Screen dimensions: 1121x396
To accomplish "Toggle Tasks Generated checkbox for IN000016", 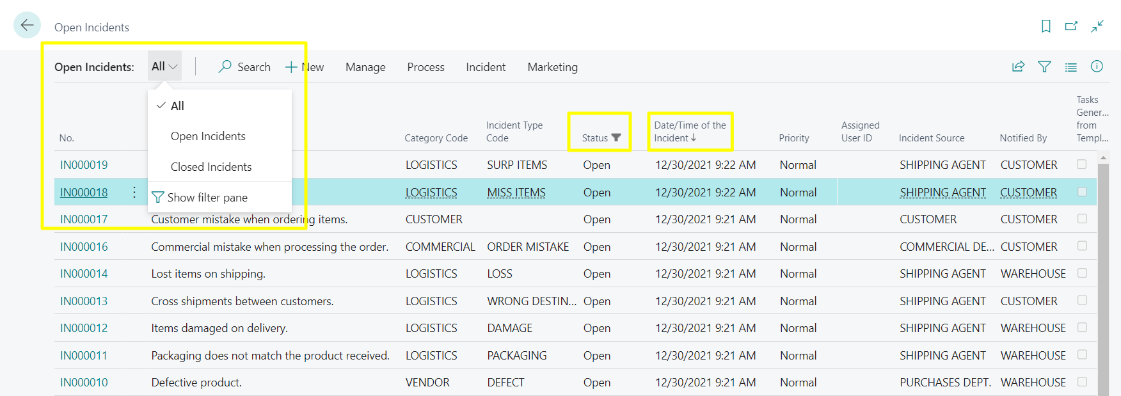I will click(x=1082, y=246).
